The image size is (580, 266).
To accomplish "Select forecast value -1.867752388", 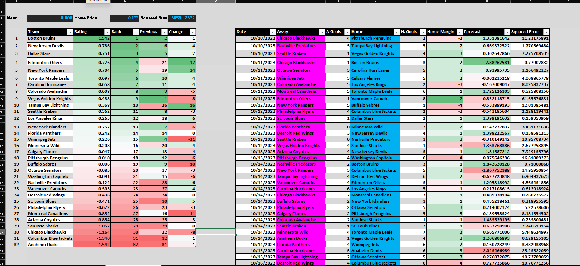I will coord(487,170).
